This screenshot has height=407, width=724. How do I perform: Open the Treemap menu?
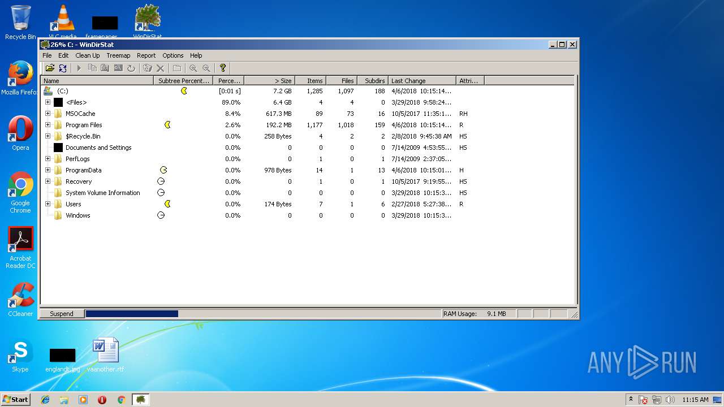118,55
